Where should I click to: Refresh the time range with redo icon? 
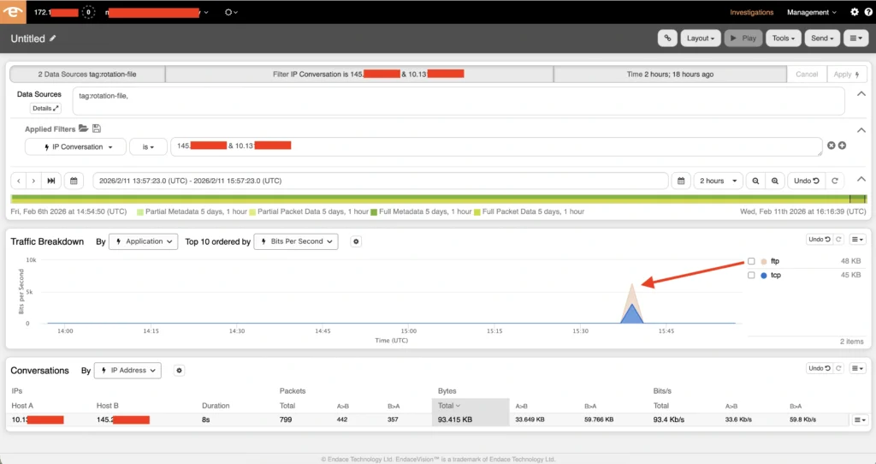(x=835, y=181)
